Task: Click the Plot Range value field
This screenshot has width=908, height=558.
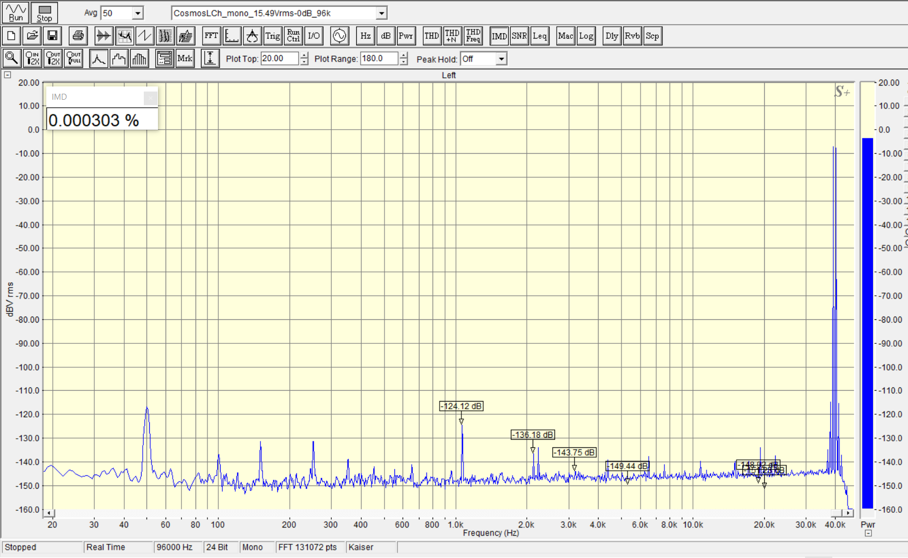Action: [379, 59]
